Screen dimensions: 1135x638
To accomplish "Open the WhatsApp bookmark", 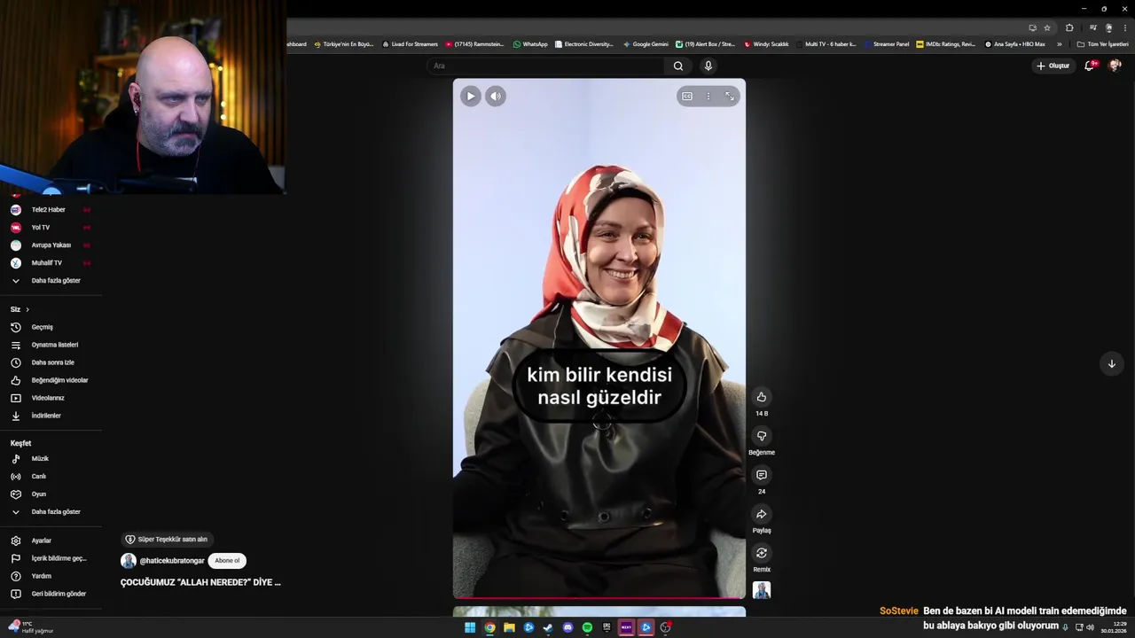I will pos(530,44).
